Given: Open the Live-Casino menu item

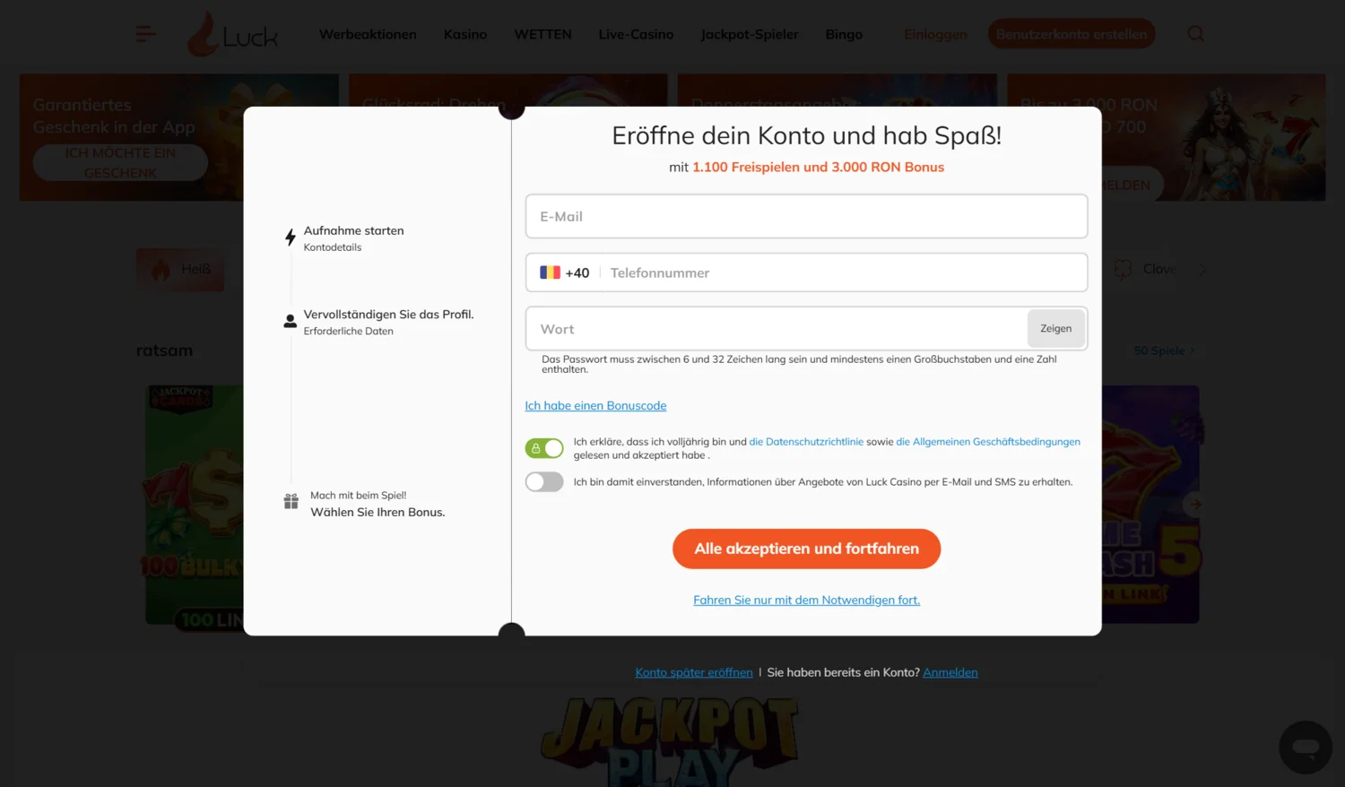Looking at the screenshot, I should (636, 34).
